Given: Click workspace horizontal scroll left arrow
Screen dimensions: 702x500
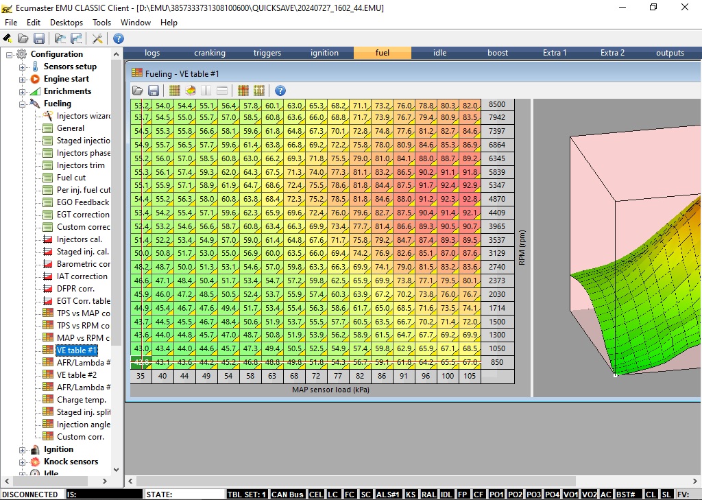Looking at the screenshot, I should click(130, 481).
